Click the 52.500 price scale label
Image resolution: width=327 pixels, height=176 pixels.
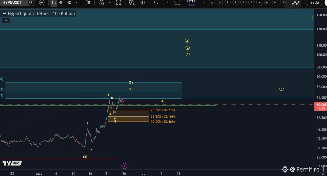tap(321, 118)
